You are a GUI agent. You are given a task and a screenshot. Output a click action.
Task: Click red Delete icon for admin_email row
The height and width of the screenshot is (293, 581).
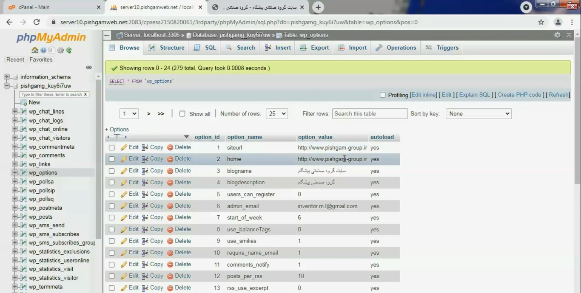tap(170, 206)
